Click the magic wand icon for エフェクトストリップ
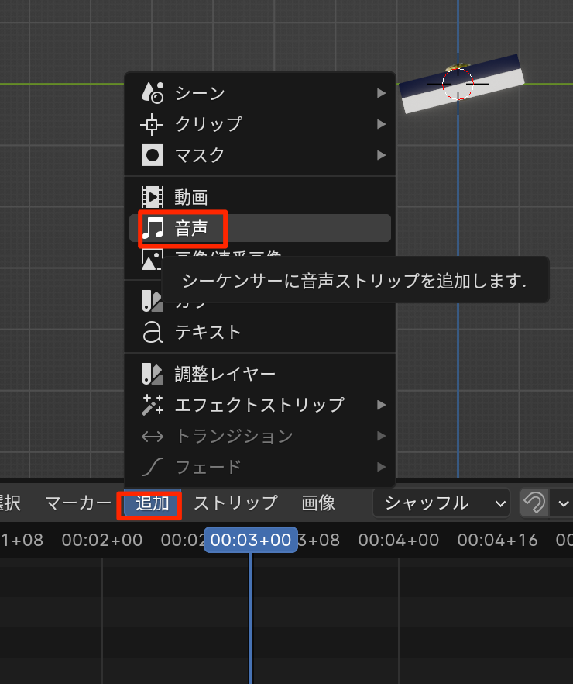 (x=153, y=405)
